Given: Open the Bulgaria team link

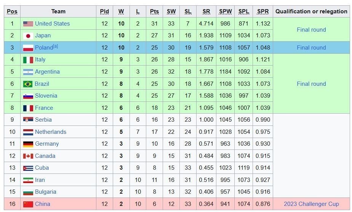Looking at the screenshot, I should point(45,192).
